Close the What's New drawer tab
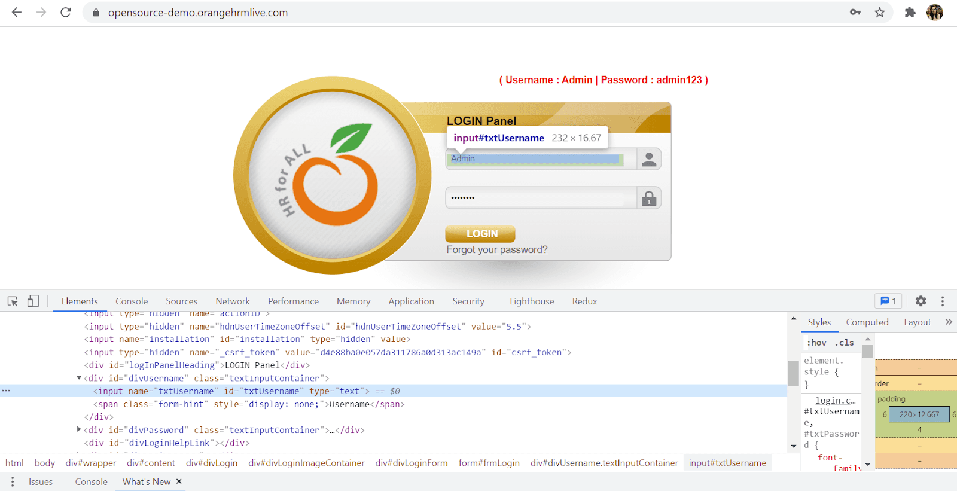This screenshot has height=491, width=957. click(x=179, y=481)
